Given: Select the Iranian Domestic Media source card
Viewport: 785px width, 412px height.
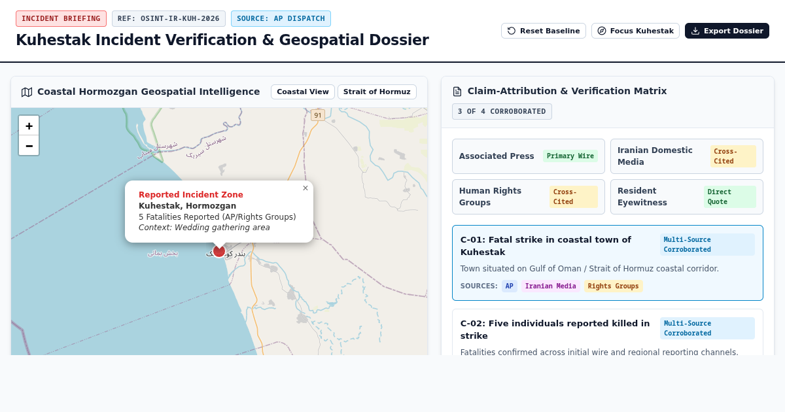Looking at the screenshot, I should (687, 156).
